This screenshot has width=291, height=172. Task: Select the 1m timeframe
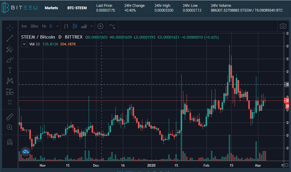coord(24,26)
